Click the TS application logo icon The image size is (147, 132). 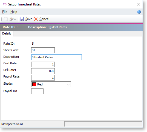pos(5,4)
